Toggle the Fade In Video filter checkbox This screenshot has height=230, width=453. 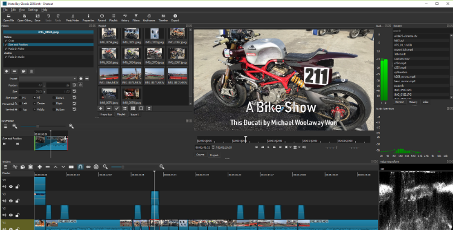pyautogui.click(x=6, y=49)
